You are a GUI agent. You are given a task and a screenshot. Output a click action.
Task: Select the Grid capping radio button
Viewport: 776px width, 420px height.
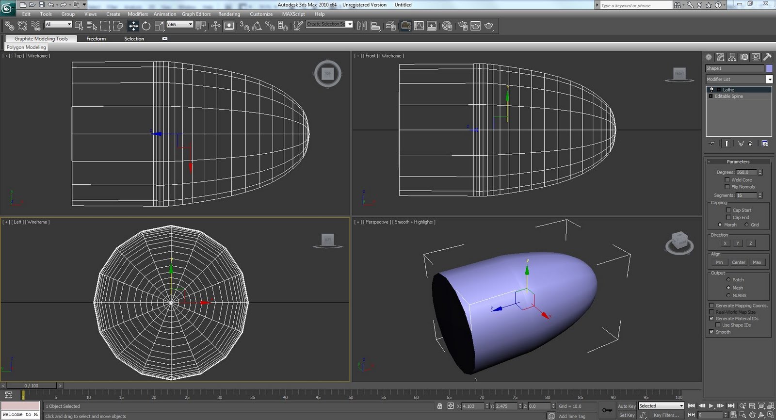[x=746, y=225]
